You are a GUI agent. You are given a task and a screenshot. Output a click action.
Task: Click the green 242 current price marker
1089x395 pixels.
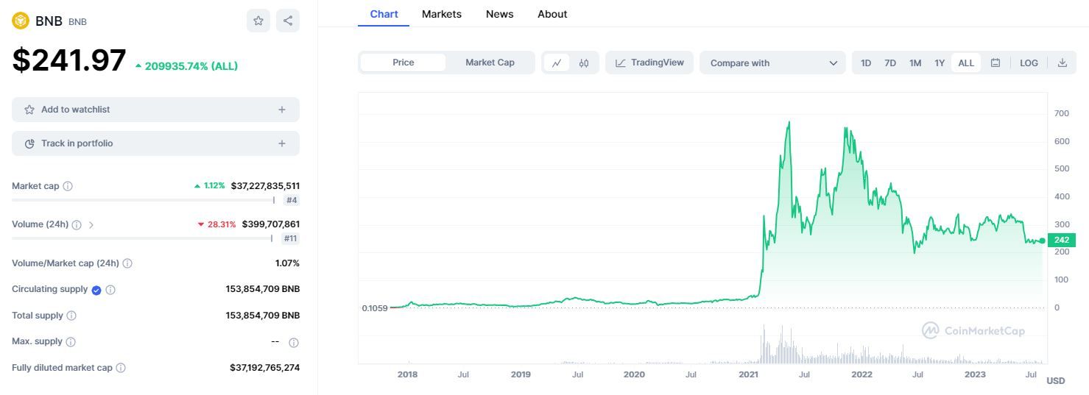point(1061,241)
